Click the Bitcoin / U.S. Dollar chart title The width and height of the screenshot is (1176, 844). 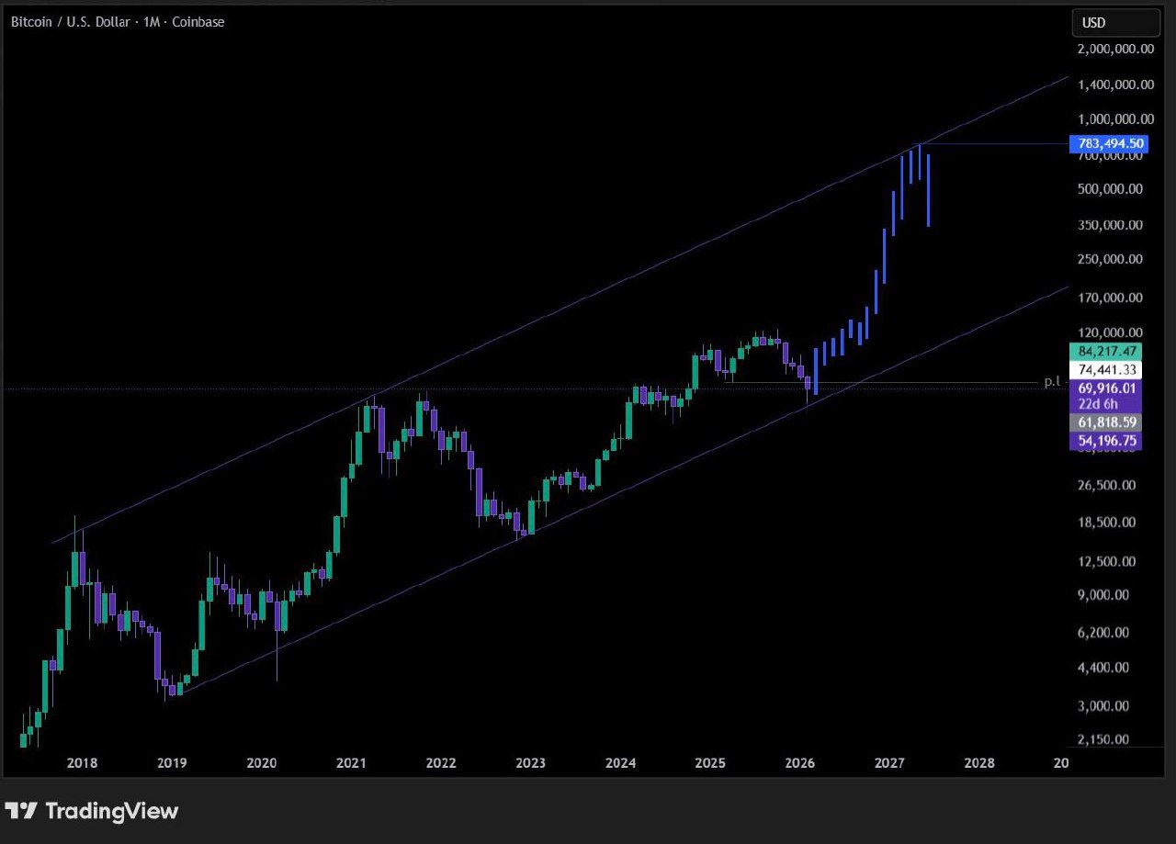118,22
